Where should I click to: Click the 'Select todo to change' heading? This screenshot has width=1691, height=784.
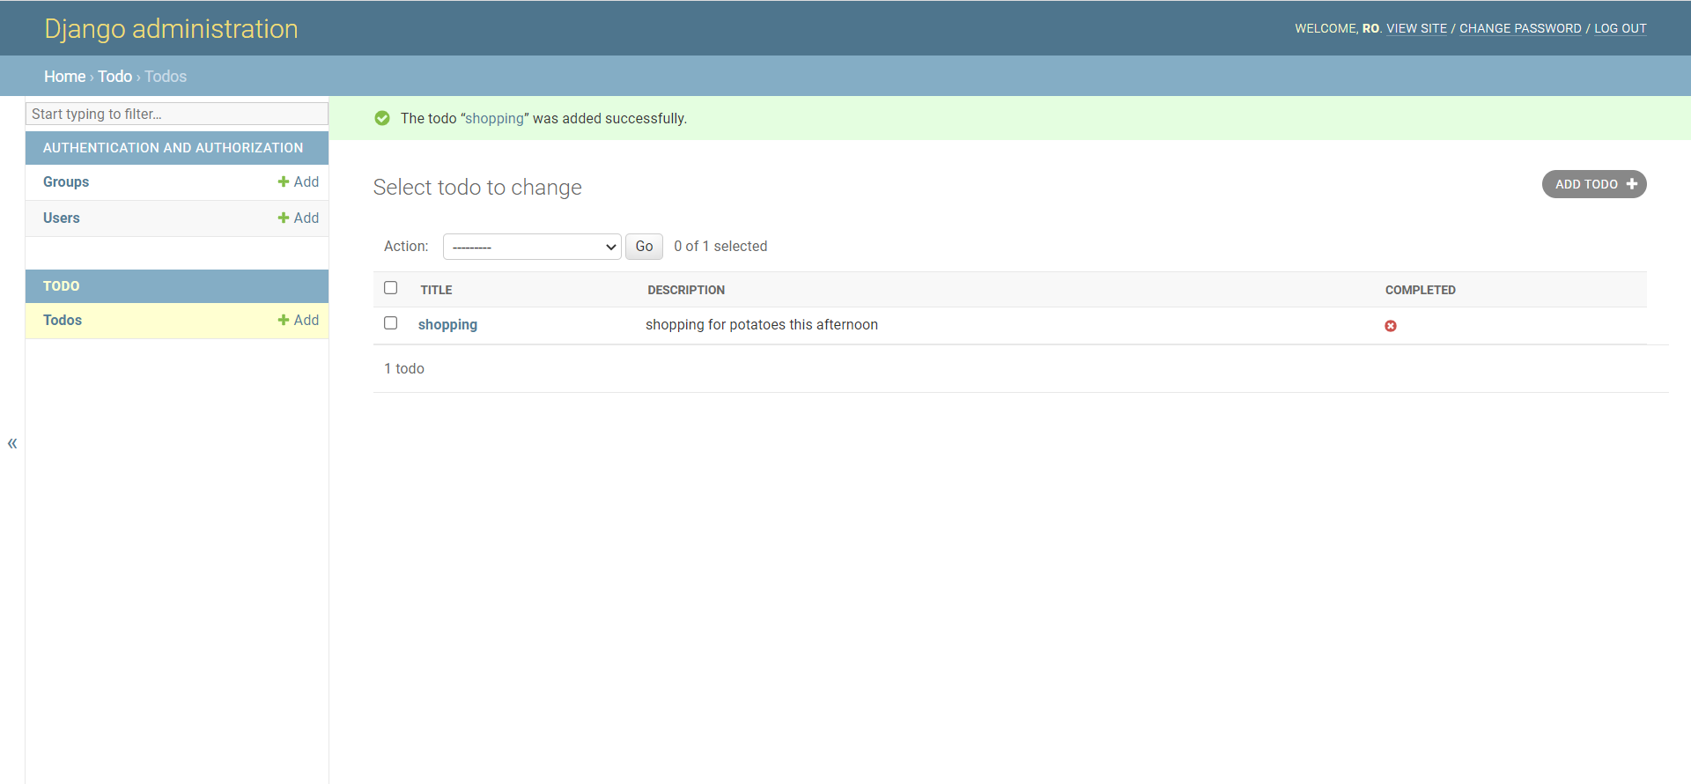pyautogui.click(x=477, y=188)
